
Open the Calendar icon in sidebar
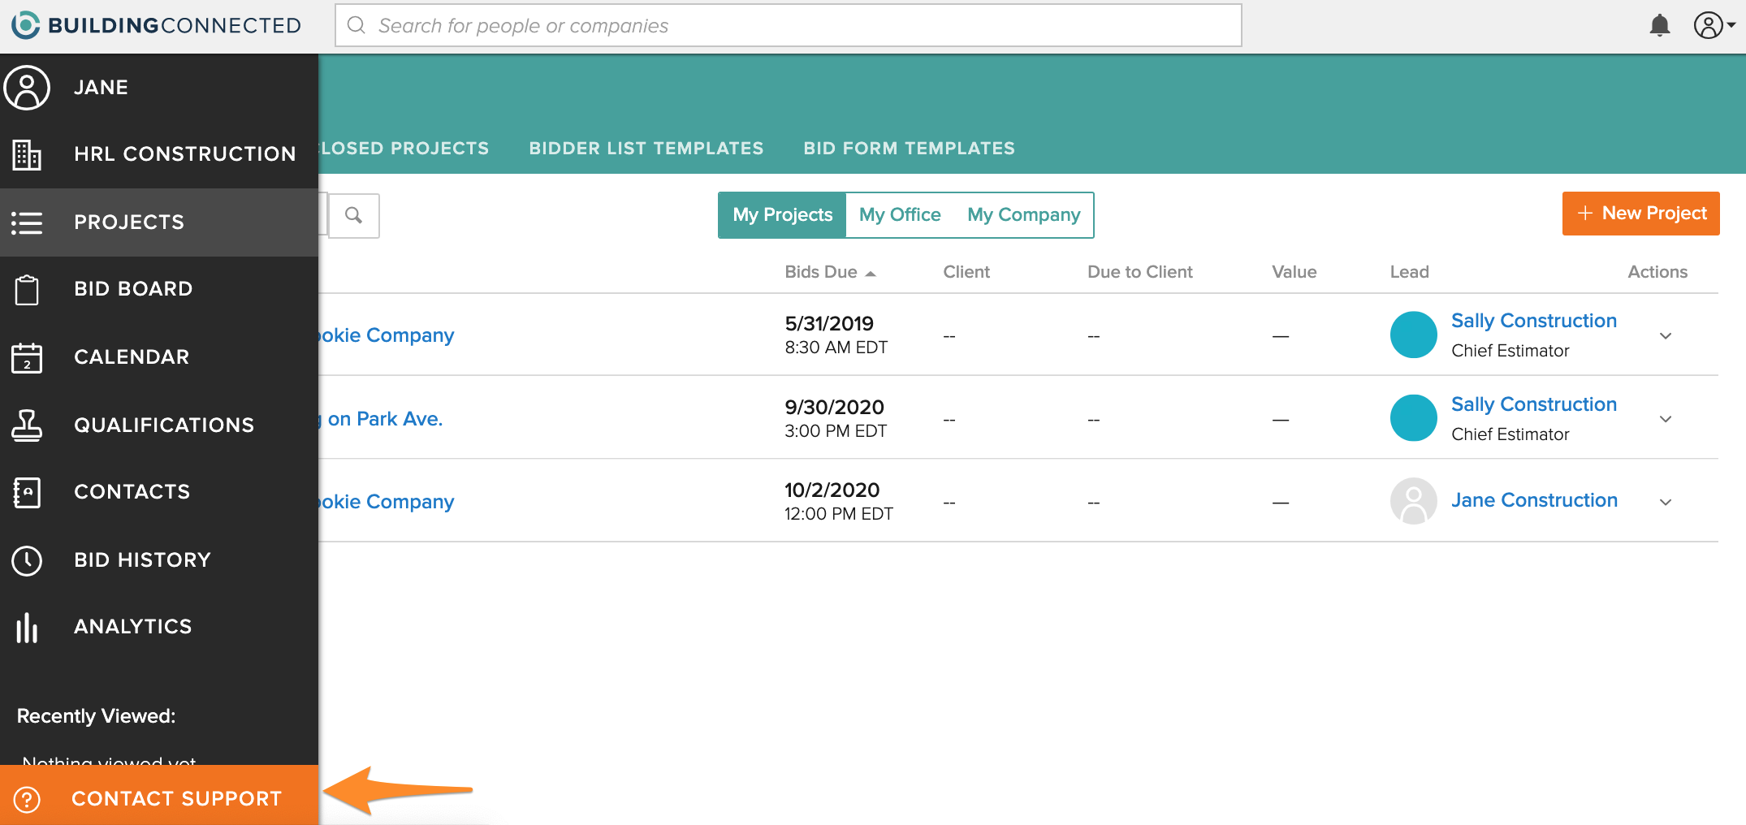27,357
